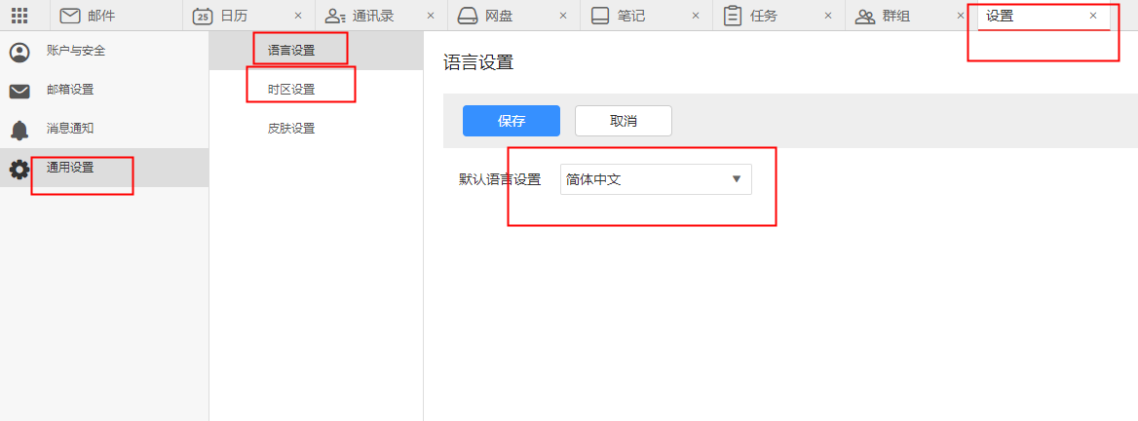Open 邮箱设置 in the sidebar

(x=70, y=90)
